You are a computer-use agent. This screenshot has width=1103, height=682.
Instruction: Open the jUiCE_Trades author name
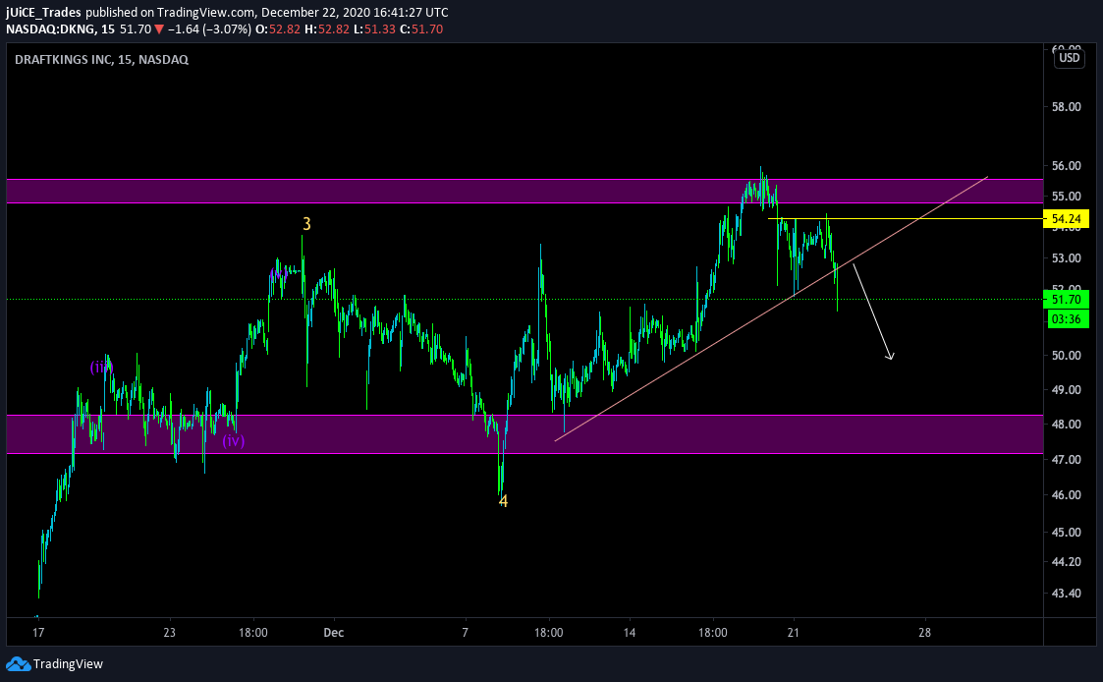pyautogui.click(x=43, y=12)
